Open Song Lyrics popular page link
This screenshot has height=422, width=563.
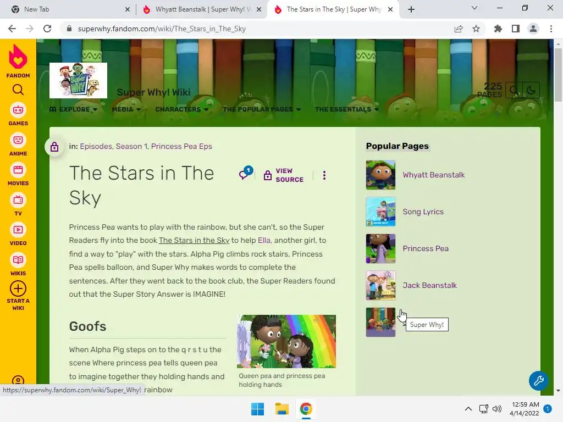tap(423, 212)
